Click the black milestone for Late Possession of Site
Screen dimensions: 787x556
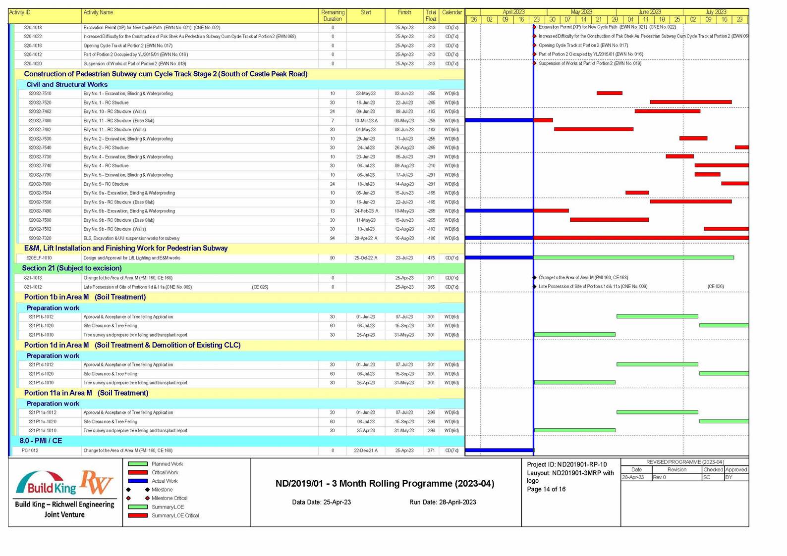pyautogui.click(x=534, y=287)
